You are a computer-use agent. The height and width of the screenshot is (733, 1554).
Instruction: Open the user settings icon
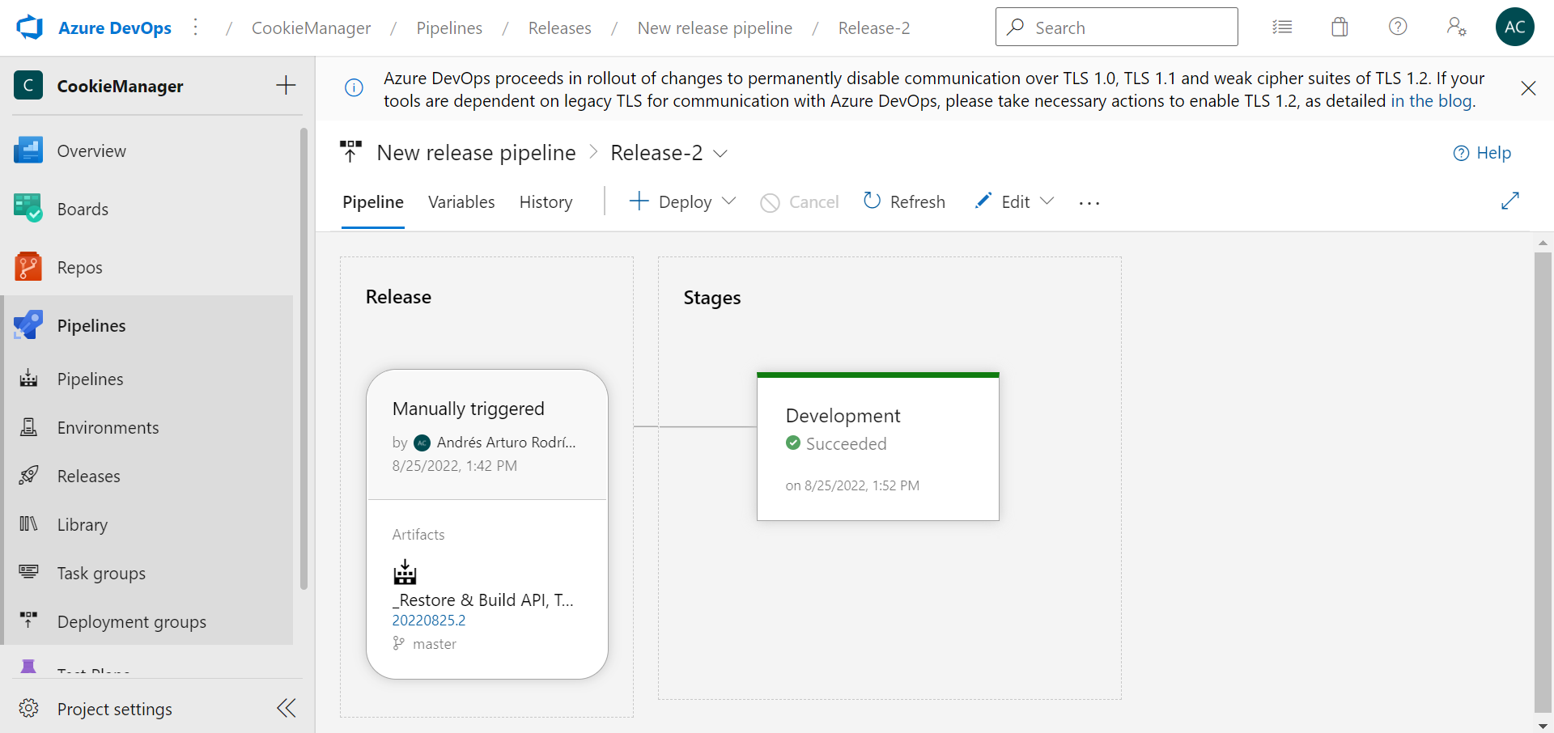[x=1456, y=27]
